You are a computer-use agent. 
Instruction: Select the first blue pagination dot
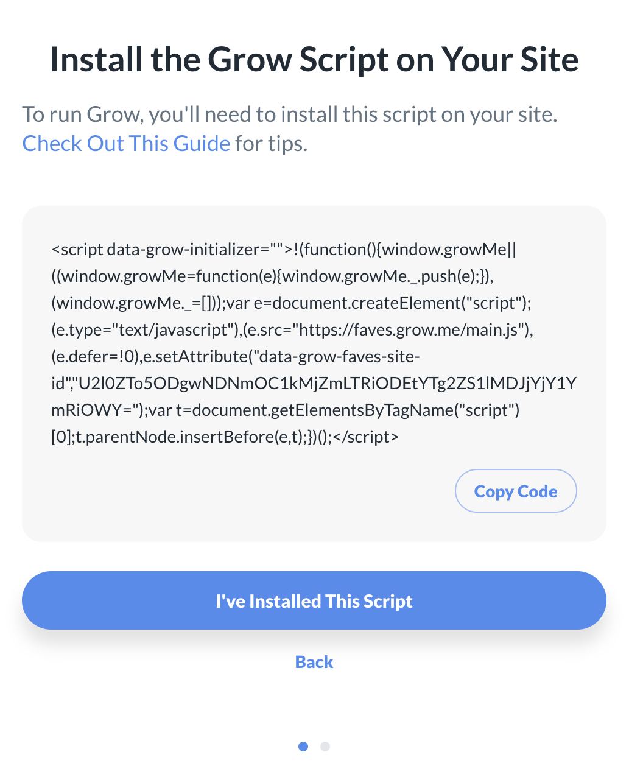pos(303,747)
